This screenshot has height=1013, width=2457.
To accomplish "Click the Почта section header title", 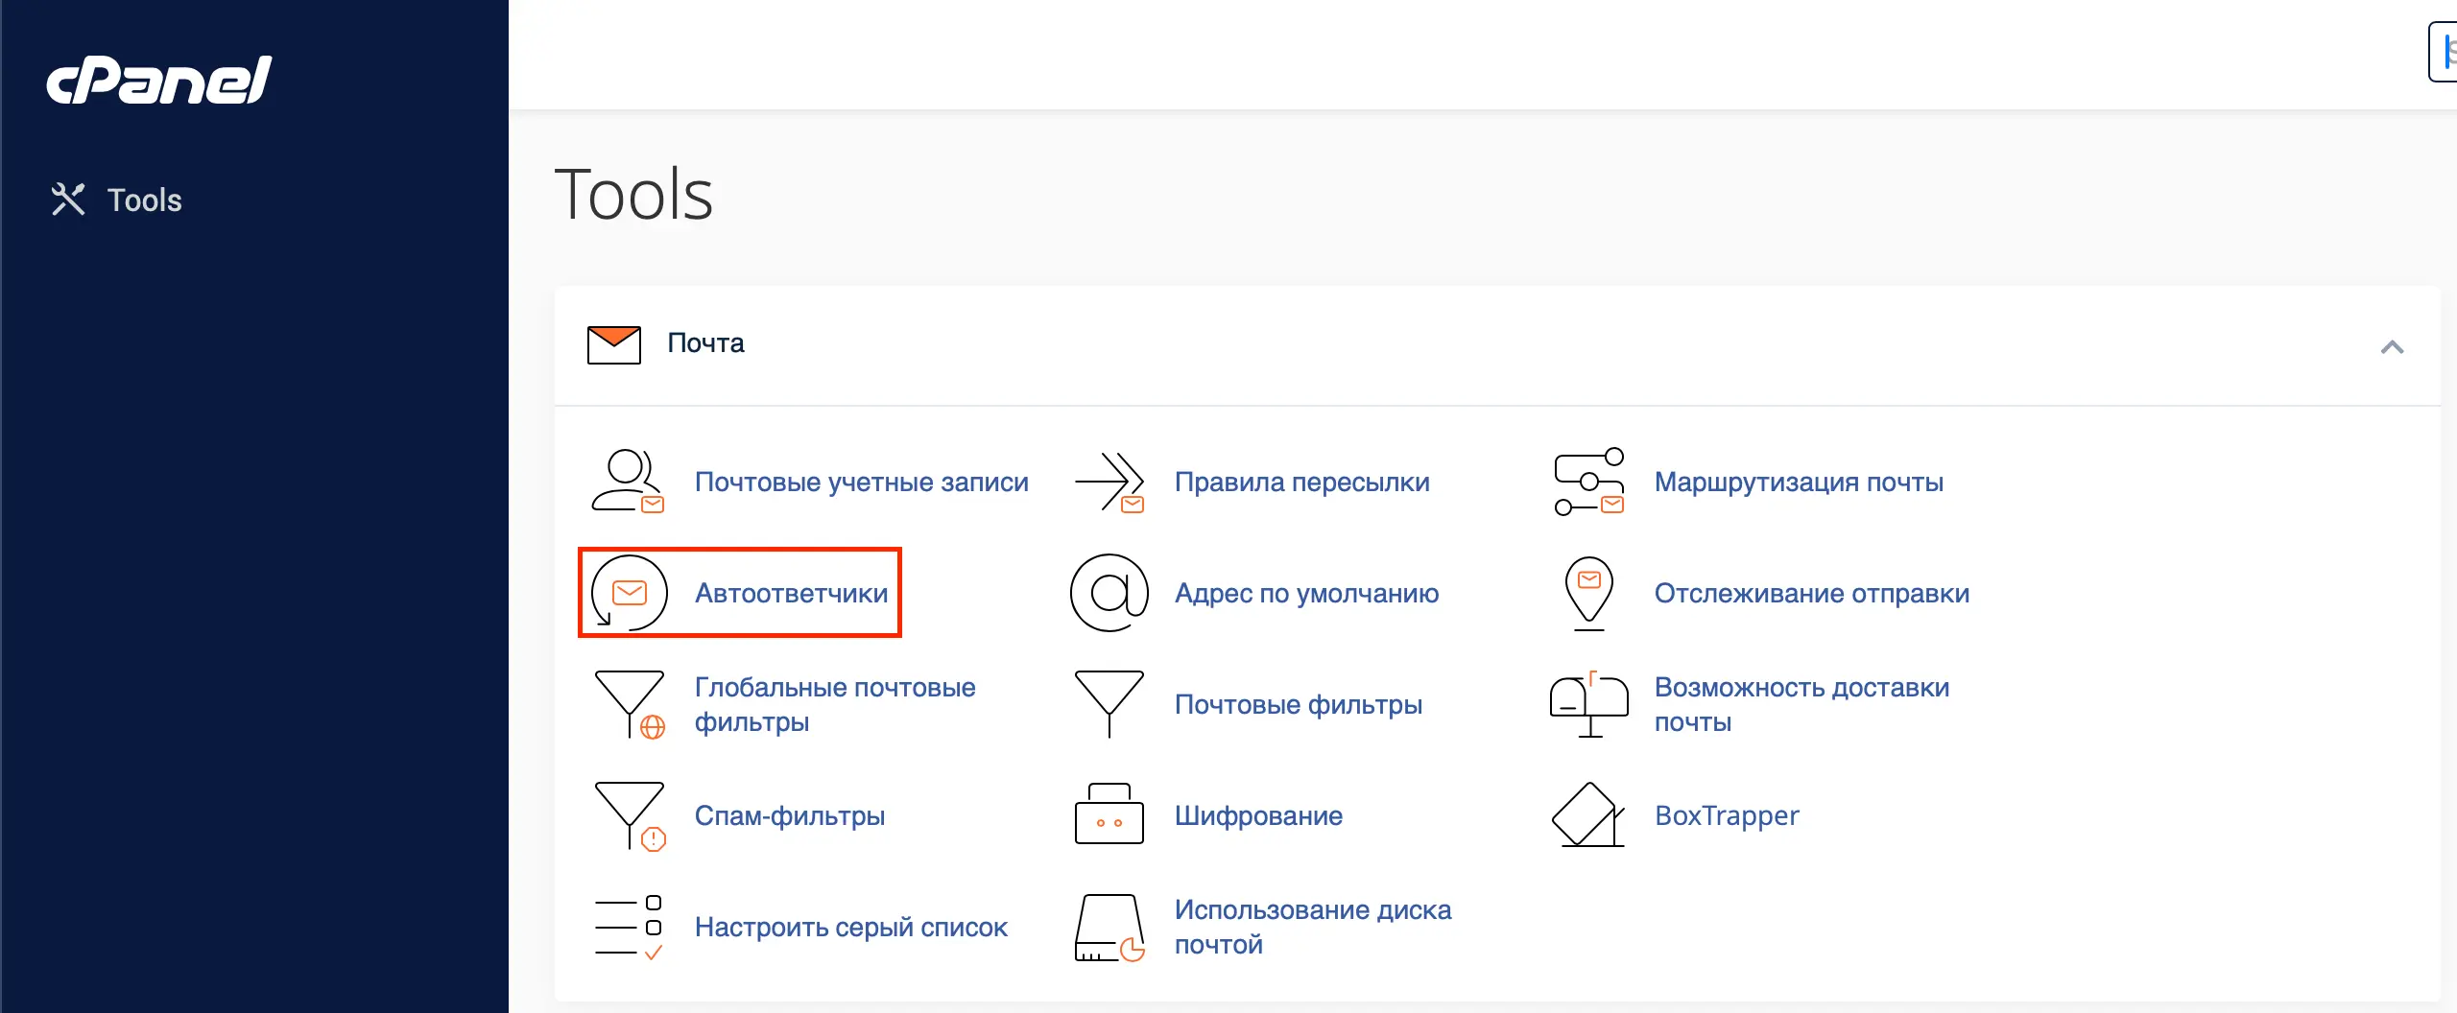I will click(705, 343).
